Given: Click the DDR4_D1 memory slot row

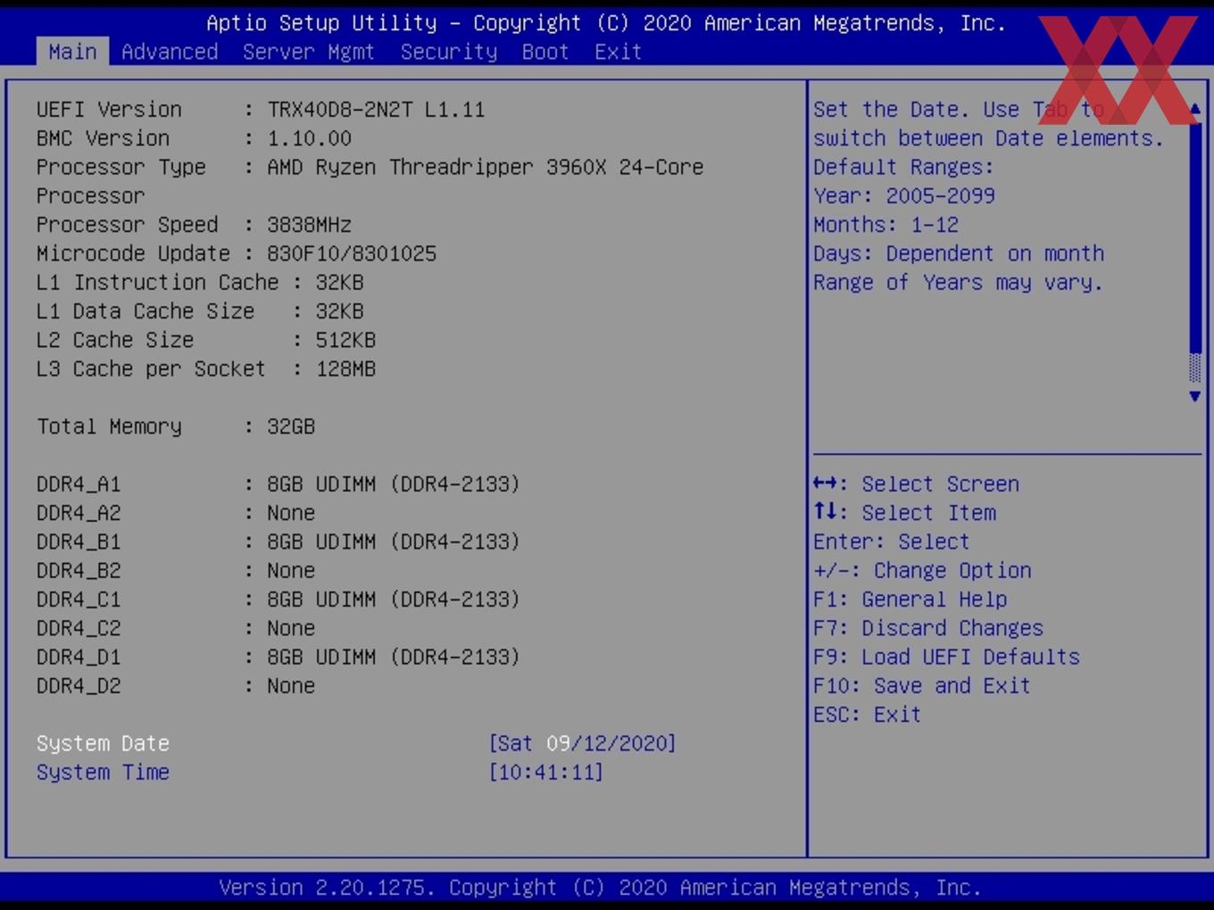Looking at the screenshot, I should coord(278,657).
